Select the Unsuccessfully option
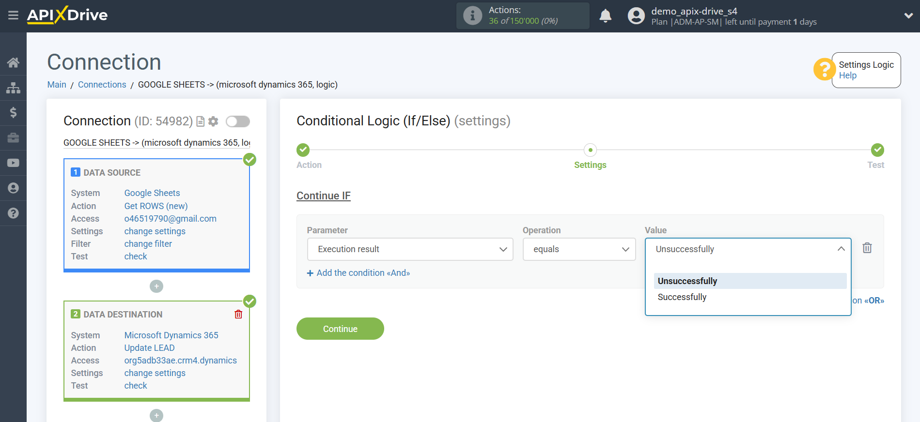920x422 pixels. 750,281
